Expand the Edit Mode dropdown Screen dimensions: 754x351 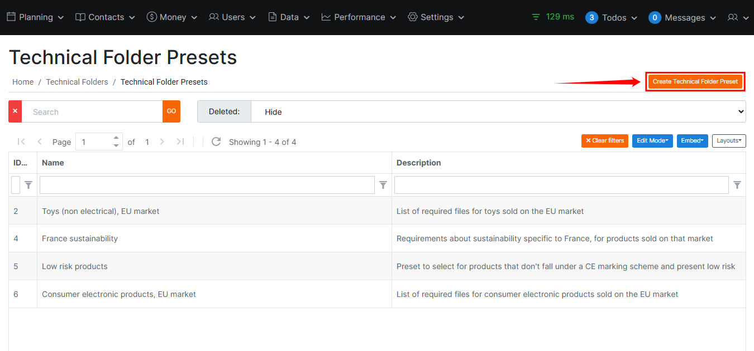coord(652,141)
